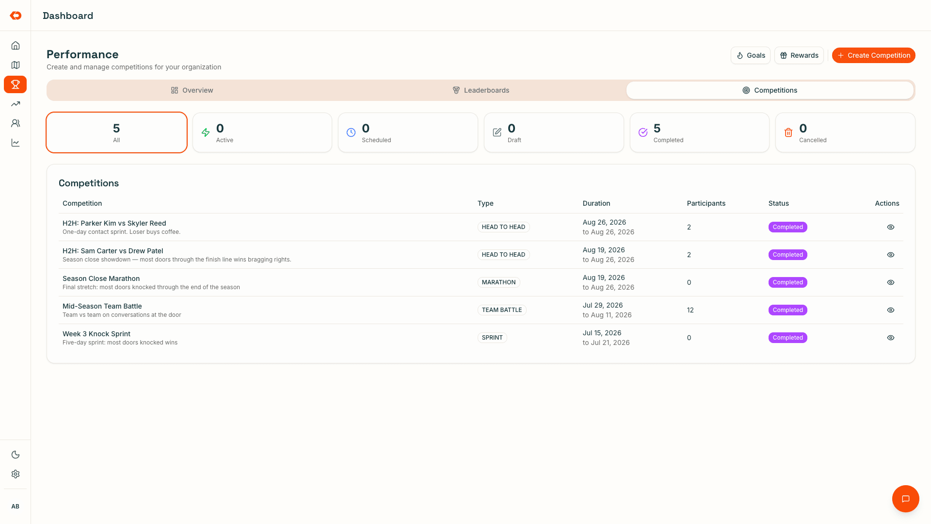This screenshot has height=524, width=931.
Task: Click the orange app logo in sidebar
Action: (x=16, y=16)
